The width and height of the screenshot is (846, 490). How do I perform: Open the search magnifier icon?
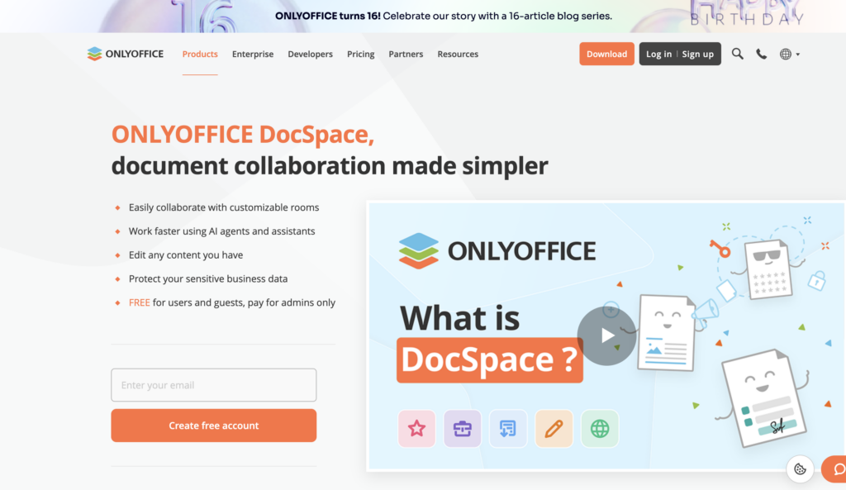point(737,54)
